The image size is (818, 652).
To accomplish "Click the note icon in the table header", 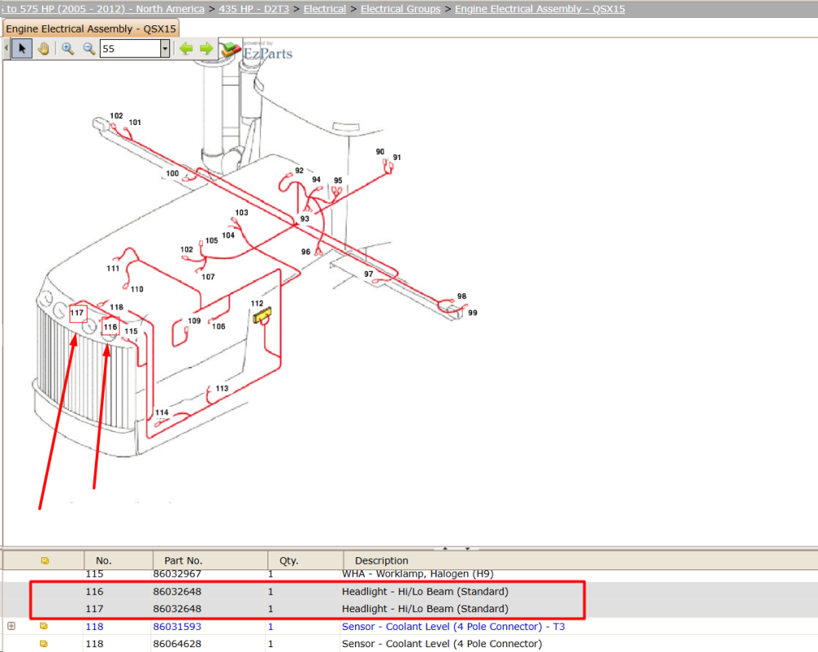I will point(45,560).
